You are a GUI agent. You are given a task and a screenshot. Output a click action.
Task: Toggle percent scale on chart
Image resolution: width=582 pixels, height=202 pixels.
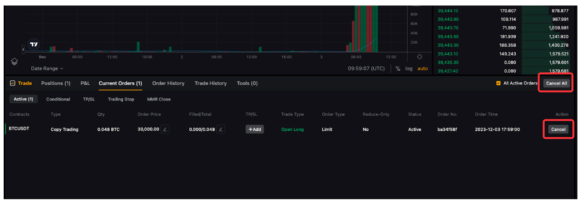click(x=398, y=68)
